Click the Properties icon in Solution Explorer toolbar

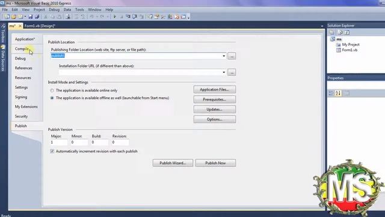[x=331, y=32]
